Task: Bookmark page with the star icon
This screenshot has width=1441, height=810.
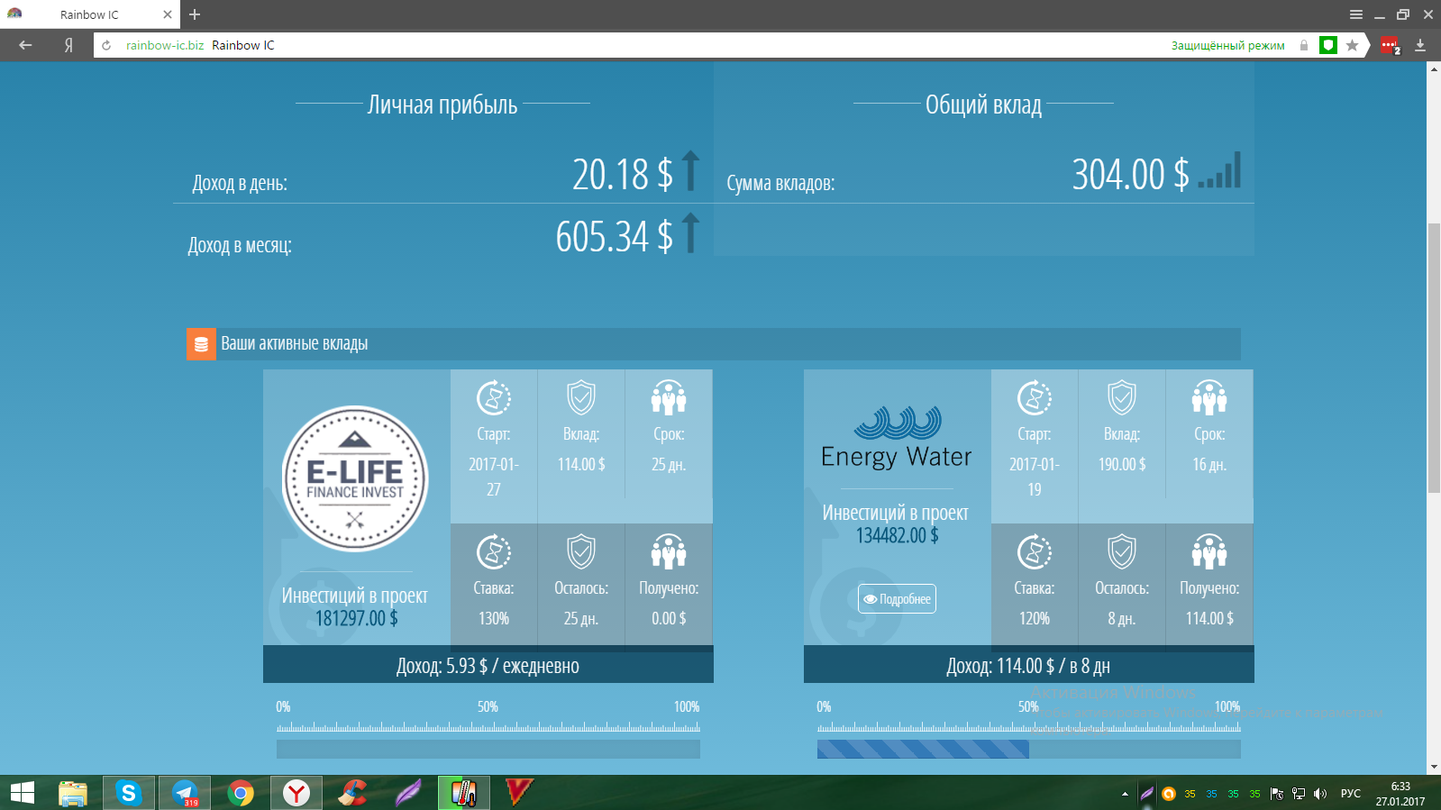Action: pyautogui.click(x=1352, y=45)
